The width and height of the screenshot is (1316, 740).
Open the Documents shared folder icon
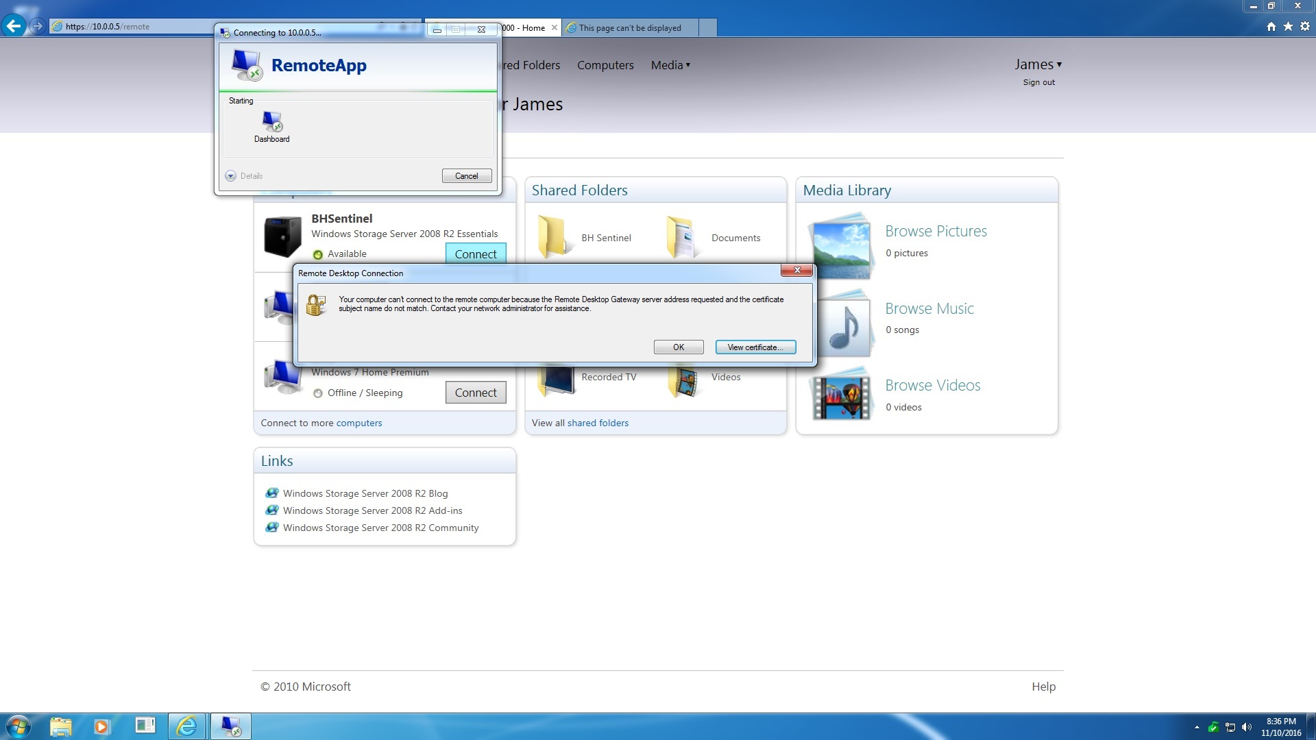point(681,238)
